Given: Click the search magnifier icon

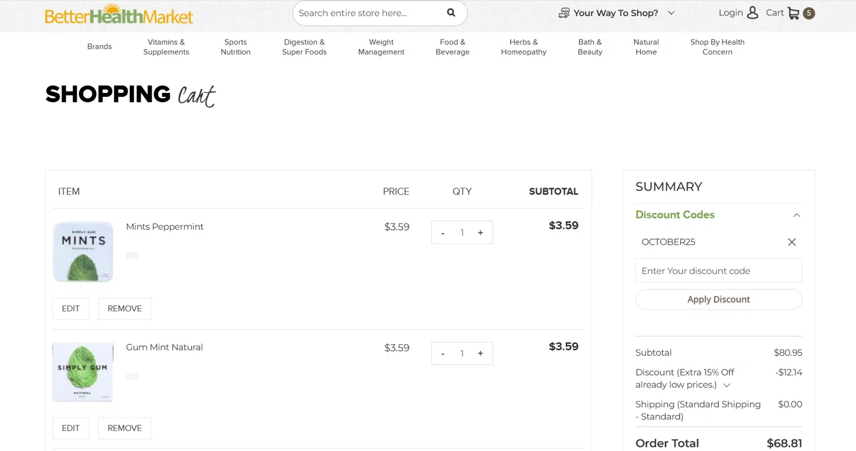Looking at the screenshot, I should point(451,13).
